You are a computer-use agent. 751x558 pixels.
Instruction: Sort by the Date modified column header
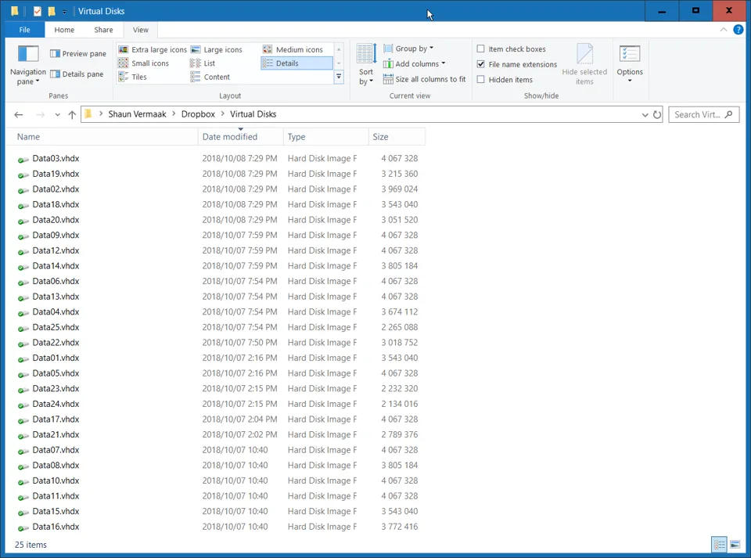click(241, 136)
